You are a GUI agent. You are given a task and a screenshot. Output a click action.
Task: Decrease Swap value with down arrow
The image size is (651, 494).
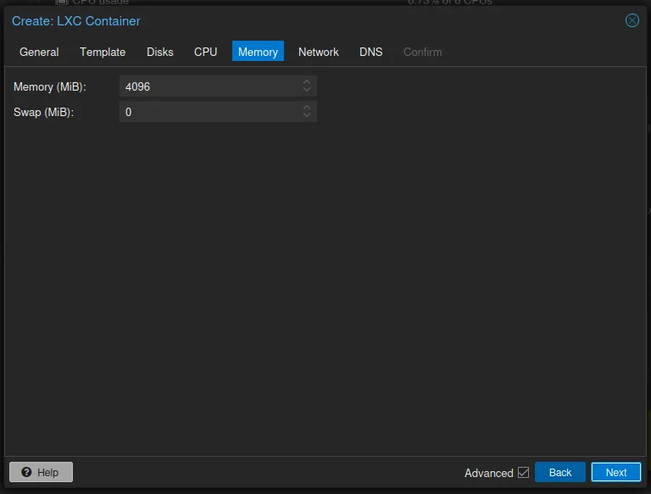(x=307, y=115)
